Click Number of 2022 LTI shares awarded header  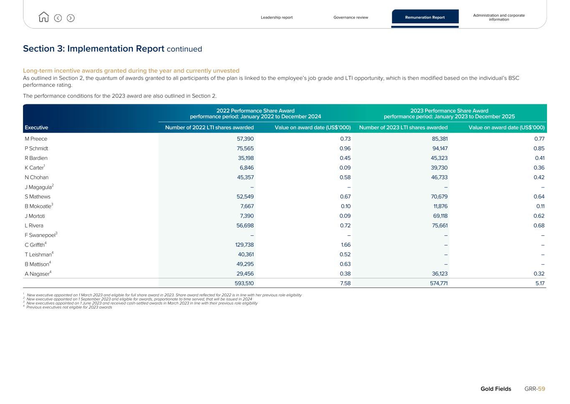[x=209, y=128]
